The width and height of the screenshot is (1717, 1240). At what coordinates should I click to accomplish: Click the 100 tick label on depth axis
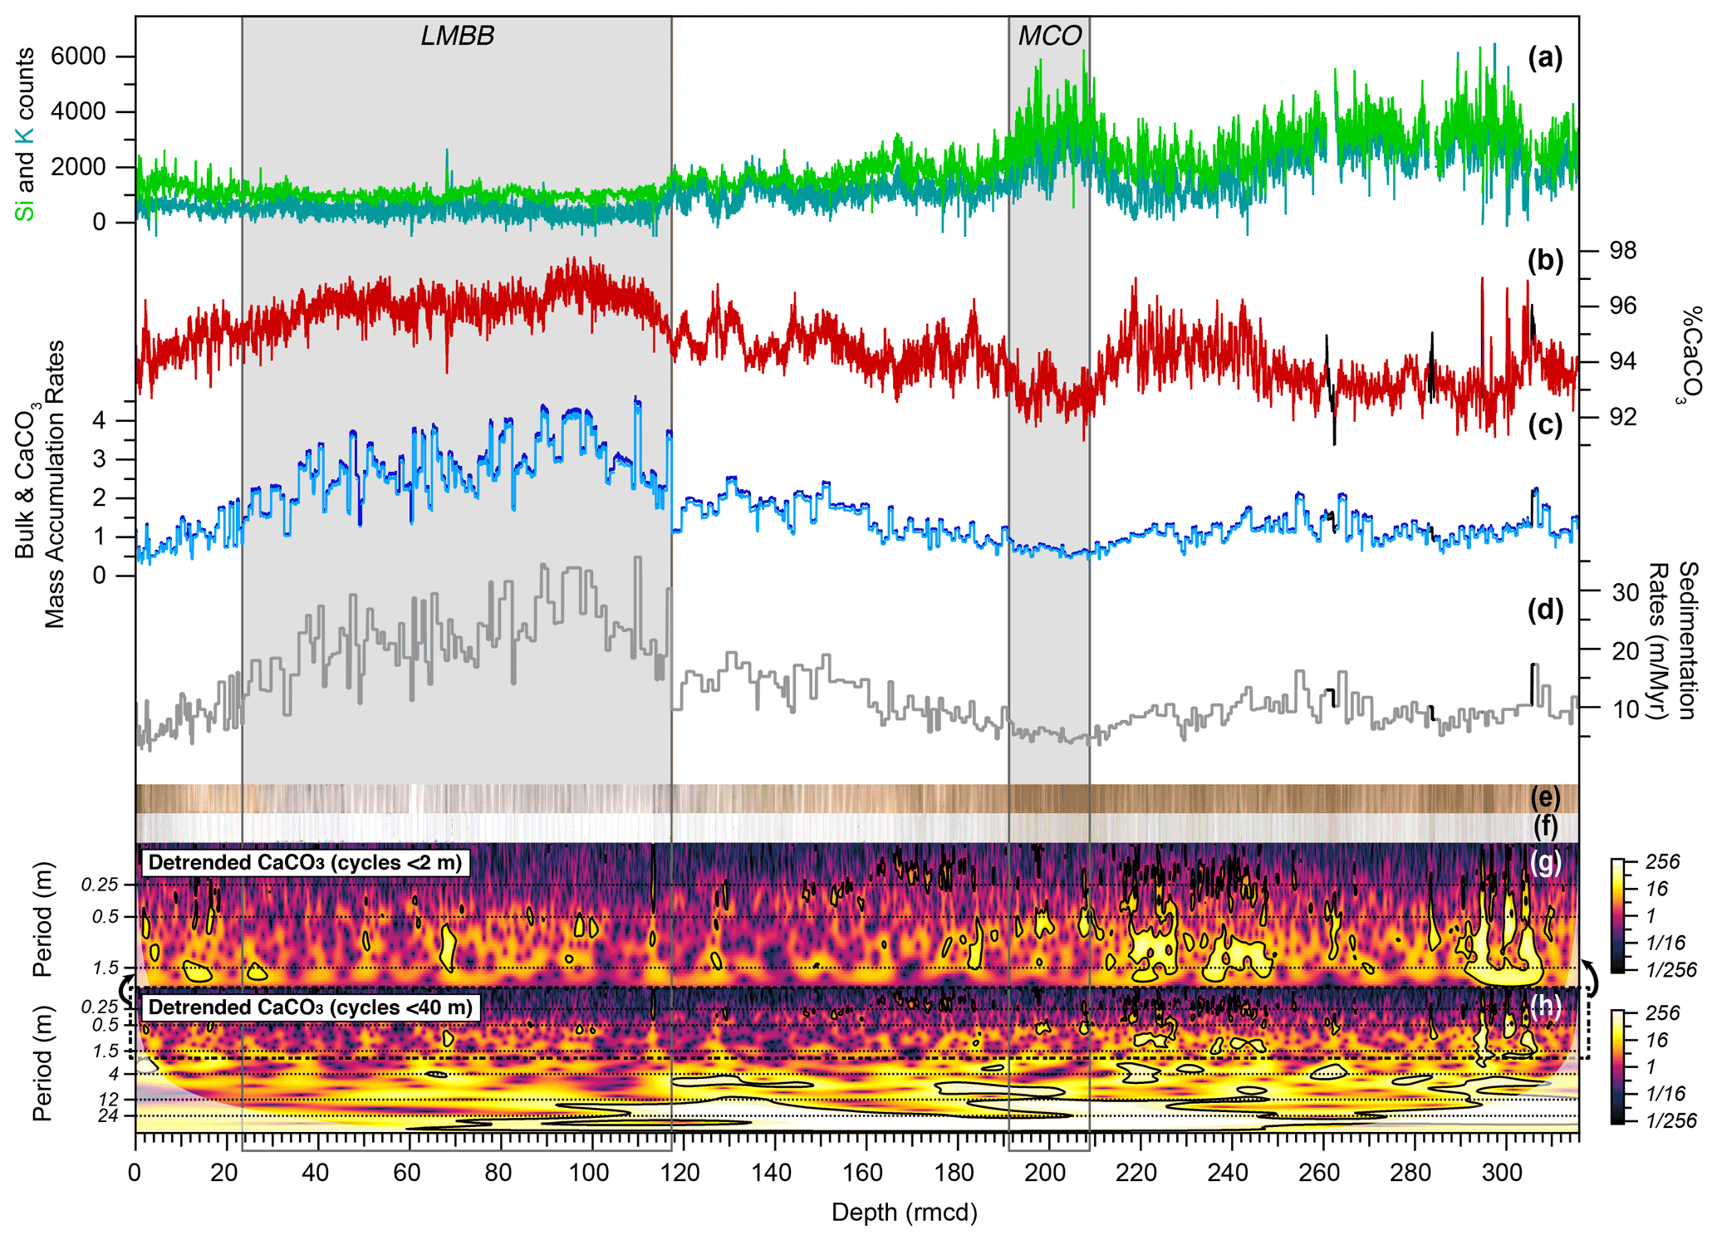pos(589,1173)
